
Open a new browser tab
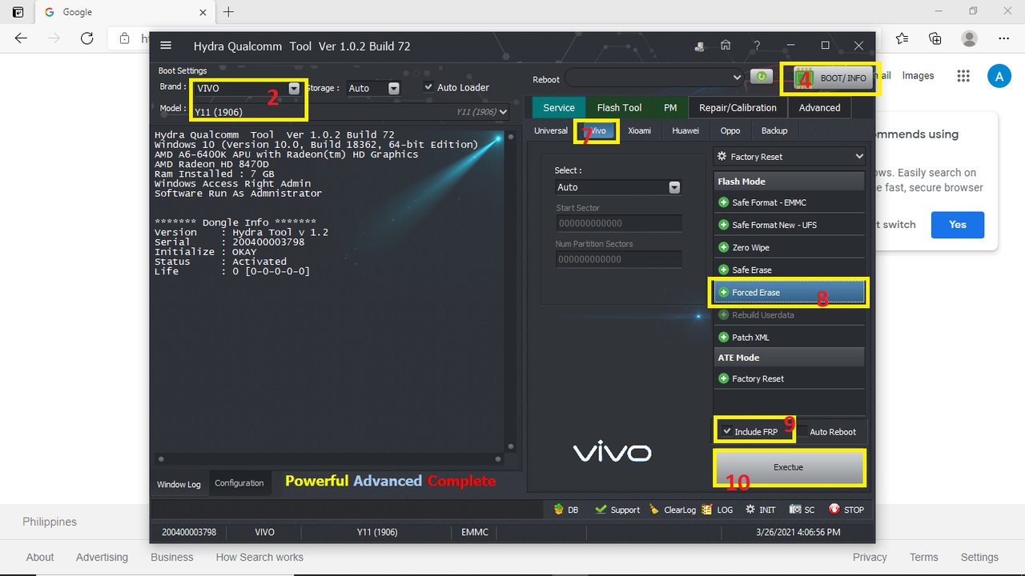click(229, 12)
